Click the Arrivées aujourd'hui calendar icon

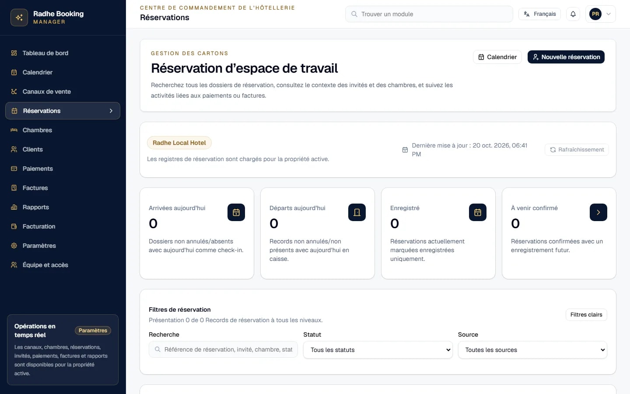tap(236, 212)
